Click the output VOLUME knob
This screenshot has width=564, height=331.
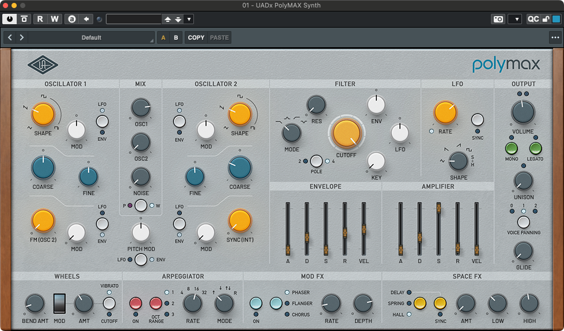coord(523,112)
